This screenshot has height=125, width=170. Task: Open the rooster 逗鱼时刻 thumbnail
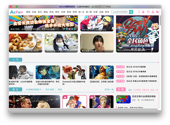(x=101, y=72)
